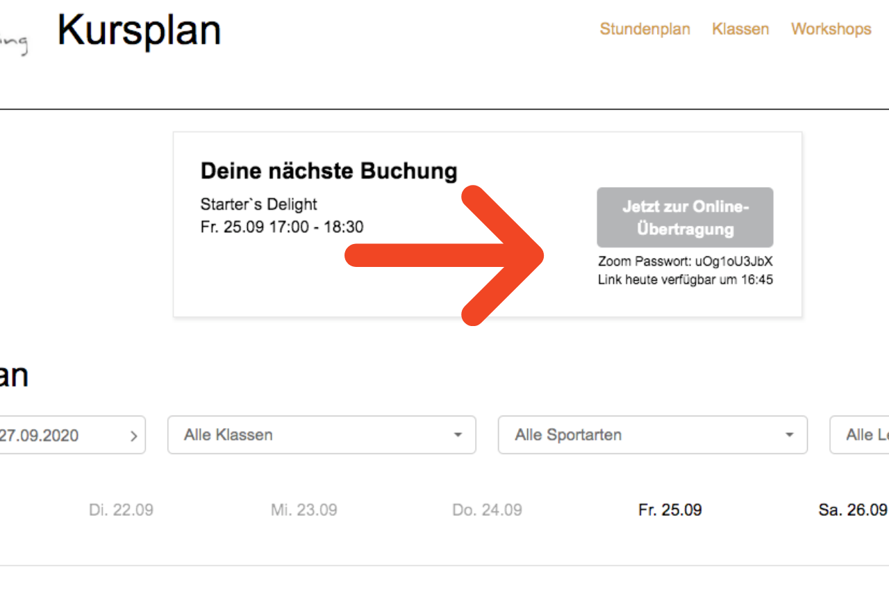The width and height of the screenshot is (889, 593).
Task: Click the Kursplan page heading
Action: (139, 31)
